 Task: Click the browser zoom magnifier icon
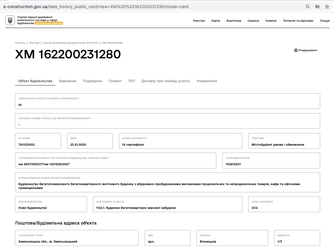[x=308, y=7]
